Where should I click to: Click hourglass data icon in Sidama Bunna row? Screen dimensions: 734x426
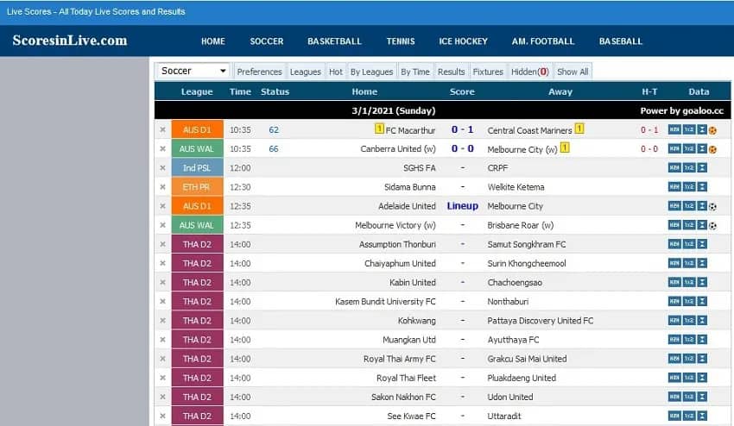pyautogui.click(x=702, y=187)
